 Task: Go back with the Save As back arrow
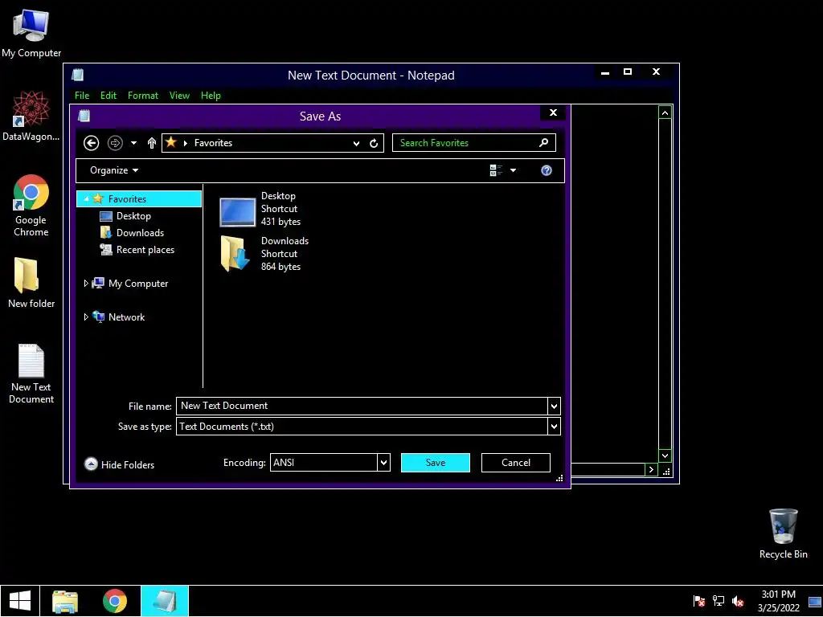tap(92, 143)
